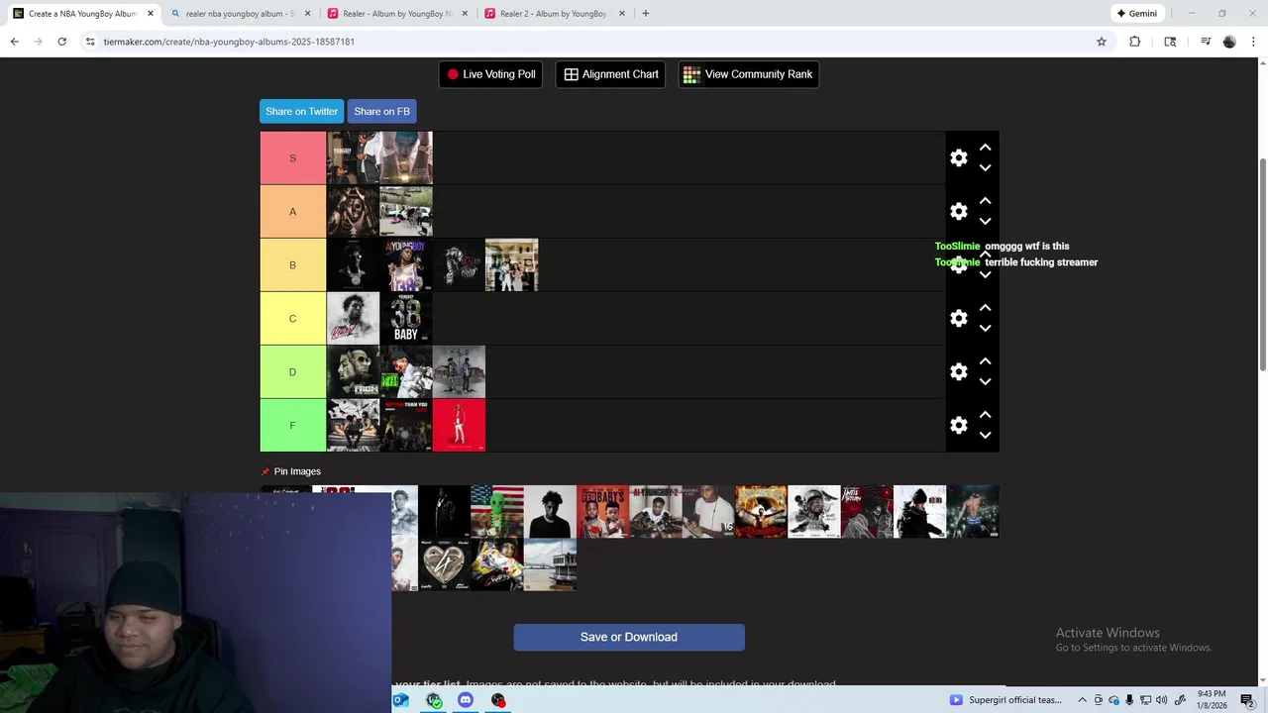Open the Live Voting Poll
This screenshot has width=1268, height=713.
(x=490, y=74)
